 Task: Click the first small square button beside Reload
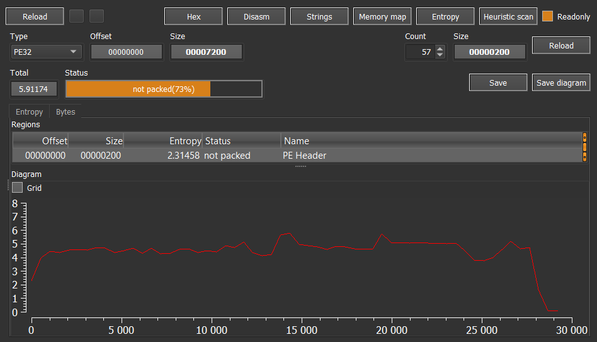[x=76, y=16]
